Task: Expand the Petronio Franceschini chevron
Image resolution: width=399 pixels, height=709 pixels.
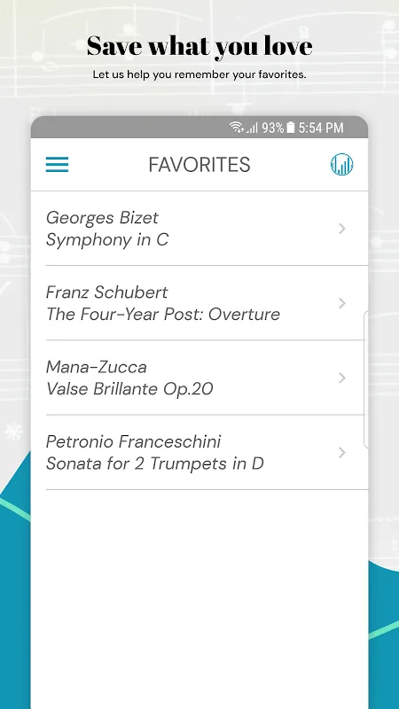Action: coord(342,453)
